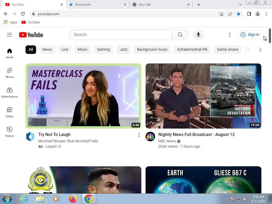Image resolution: width=272 pixels, height=204 pixels.
Task: Click the NBC News channel avatar
Action: coord(150,136)
